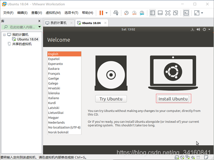The height and width of the screenshot is (160, 214).
Task: Select 我的计算机 in the library tree
Action: (x=20, y=35)
